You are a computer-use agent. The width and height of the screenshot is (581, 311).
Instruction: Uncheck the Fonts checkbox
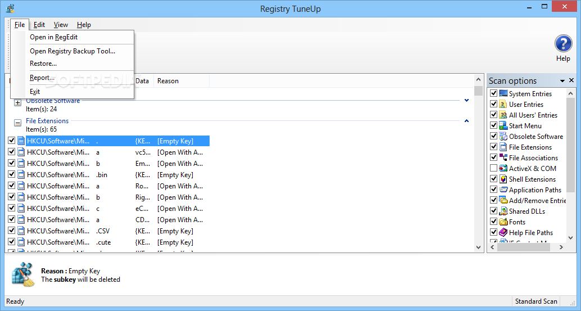pyautogui.click(x=493, y=222)
